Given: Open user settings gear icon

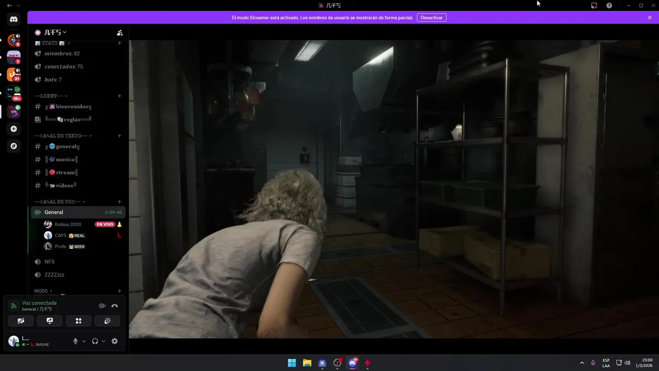Looking at the screenshot, I should pyautogui.click(x=114, y=341).
